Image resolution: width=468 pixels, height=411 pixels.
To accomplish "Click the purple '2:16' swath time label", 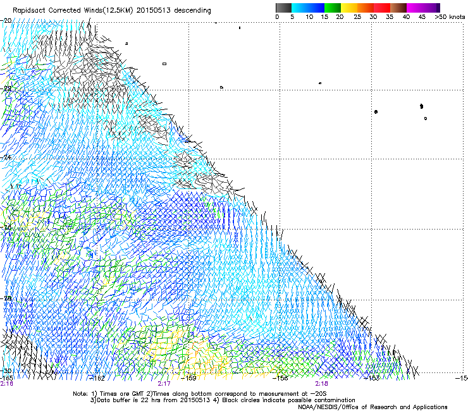I will (x=6, y=384).
